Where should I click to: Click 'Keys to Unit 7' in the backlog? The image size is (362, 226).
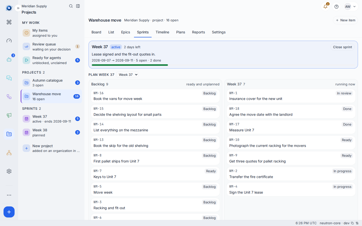tap(105, 177)
